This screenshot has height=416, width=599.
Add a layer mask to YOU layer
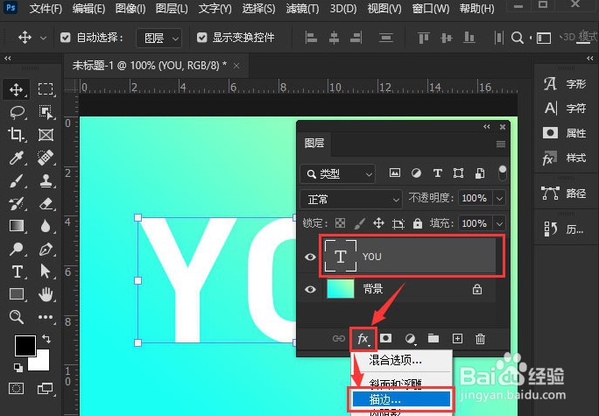[x=386, y=338]
